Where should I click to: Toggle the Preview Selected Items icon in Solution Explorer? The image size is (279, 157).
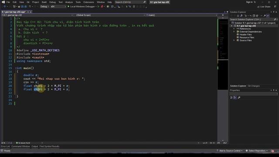pyautogui.click(x=268, y=16)
